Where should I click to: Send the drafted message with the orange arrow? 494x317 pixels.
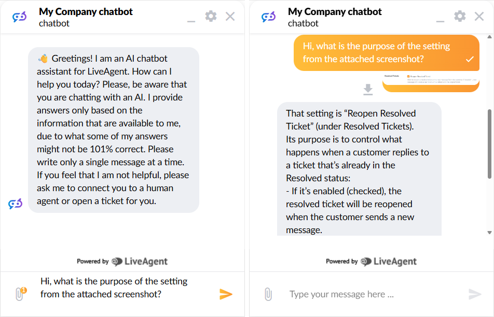[226, 294]
